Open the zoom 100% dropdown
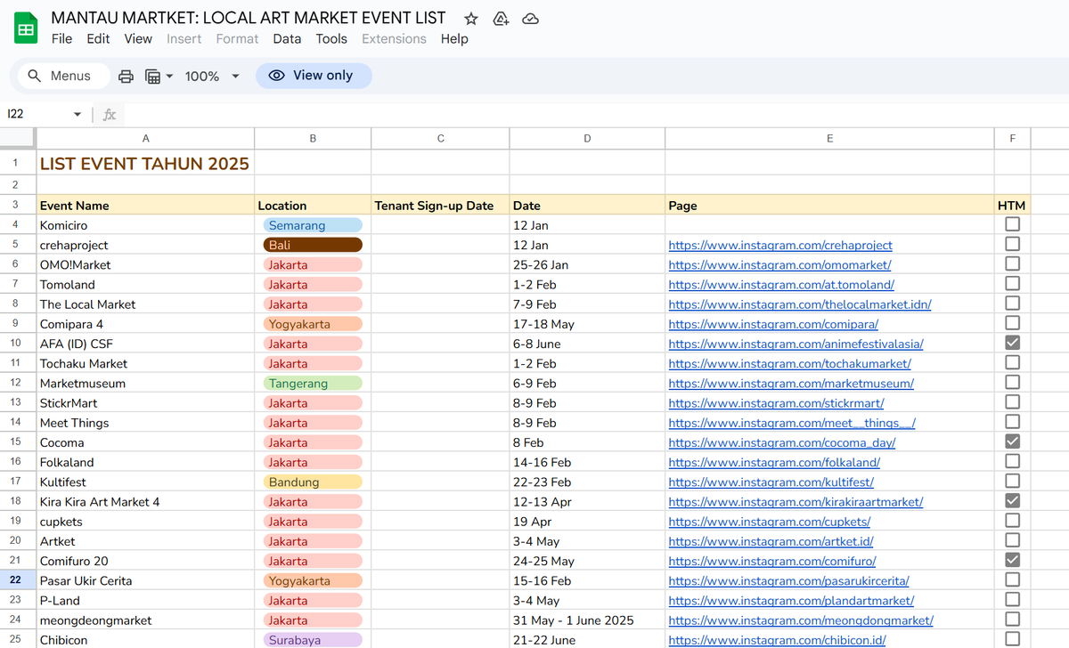 point(212,77)
